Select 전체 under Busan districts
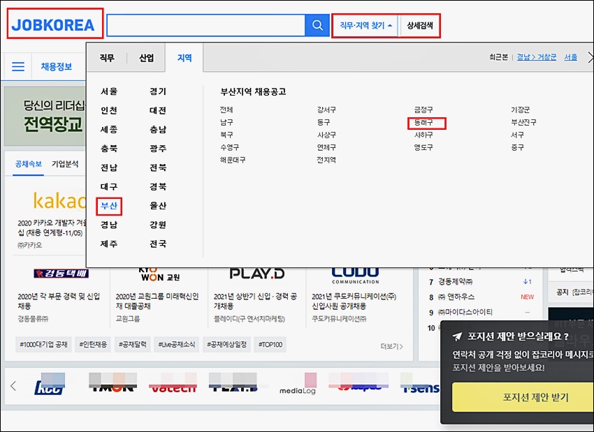Screen dimensions: 594x432 226,110
